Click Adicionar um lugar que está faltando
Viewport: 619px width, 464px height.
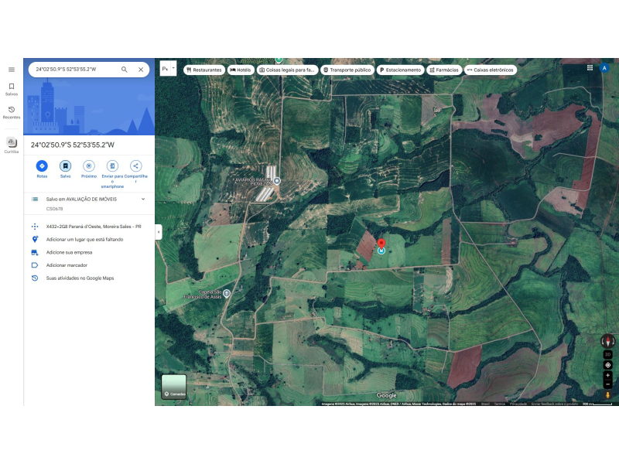click(84, 240)
